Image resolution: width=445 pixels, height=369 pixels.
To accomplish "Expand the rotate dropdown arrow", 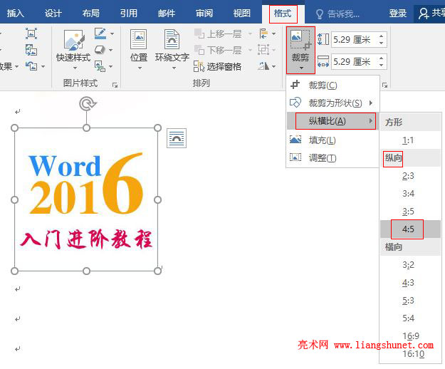I will [x=274, y=66].
